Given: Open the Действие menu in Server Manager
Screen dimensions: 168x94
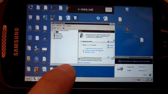Looking at the screenshot, I should pyautogui.click(x=59, y=26).
